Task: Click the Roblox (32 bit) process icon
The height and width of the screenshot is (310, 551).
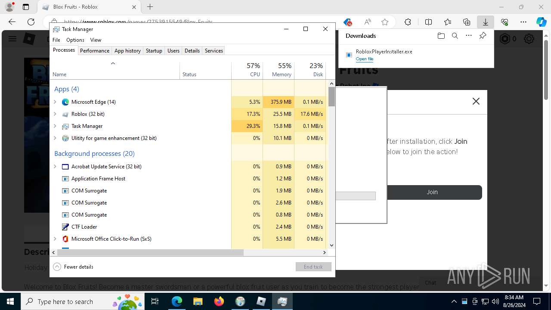Action: pyautogui.click(x=65, y=114)
